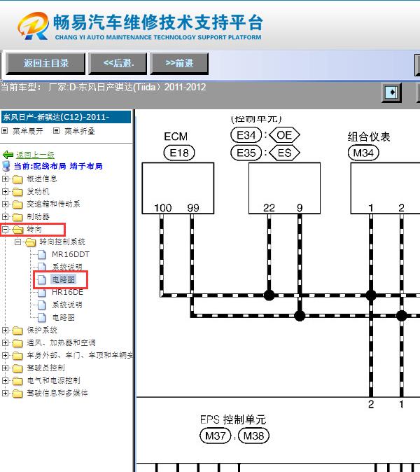
Task: Click the 变速箱和传动系 folder icon
Action: click(x=17, y=204)
